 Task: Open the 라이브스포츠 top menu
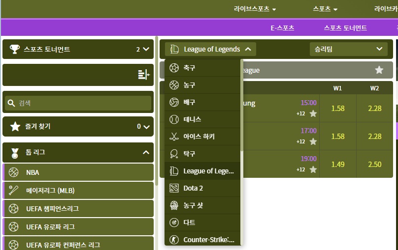(255, 9)
